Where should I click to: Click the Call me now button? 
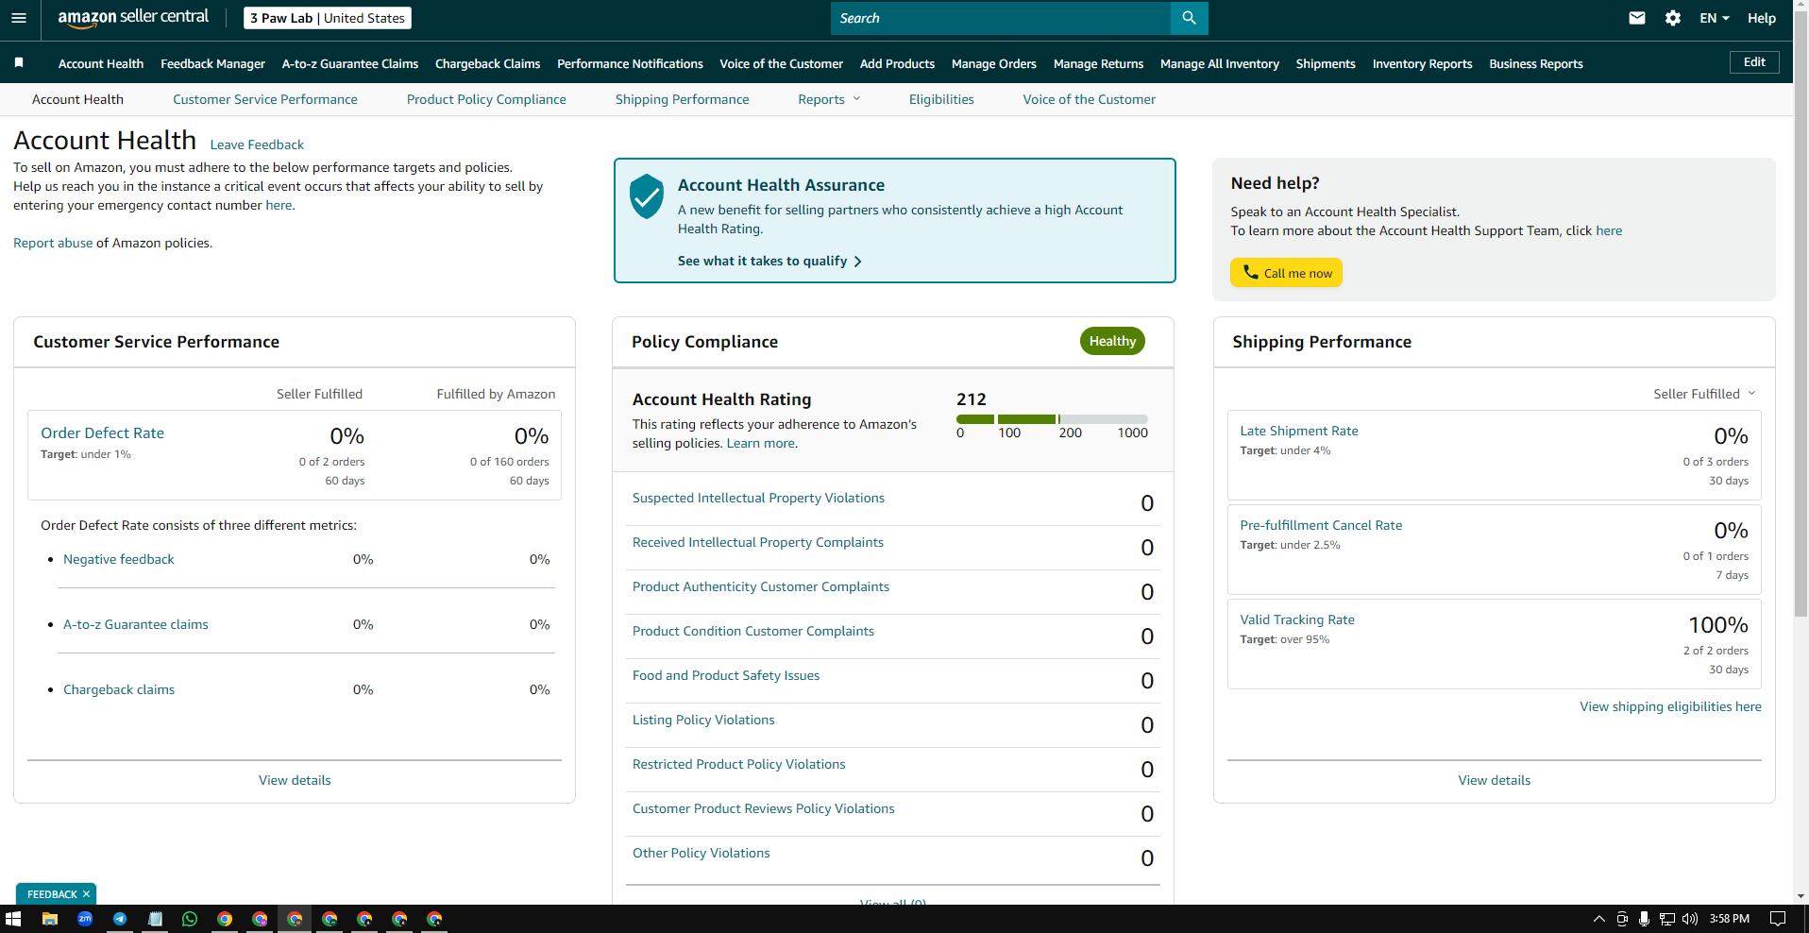tap(1286, 273)
